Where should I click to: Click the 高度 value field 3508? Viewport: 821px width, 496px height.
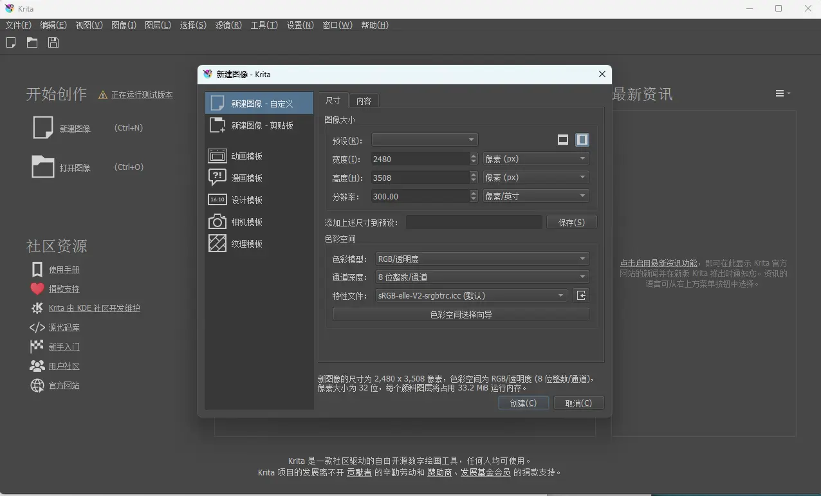[420, 177]
